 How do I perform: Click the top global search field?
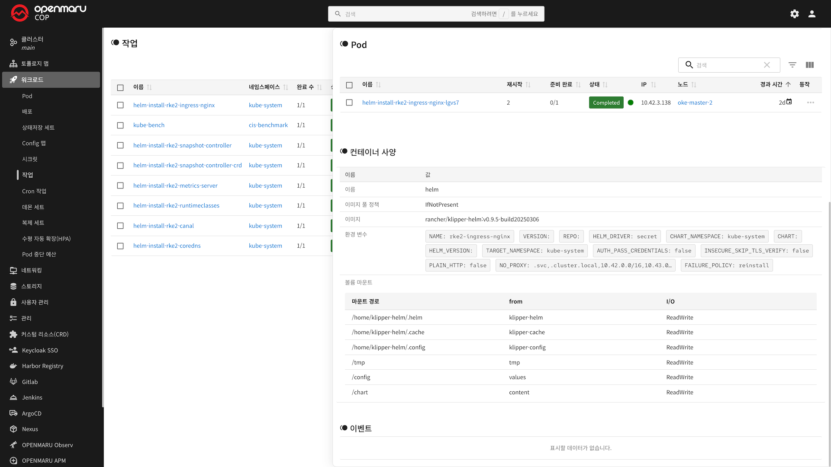pyautogui.click(x=407, y=14)
